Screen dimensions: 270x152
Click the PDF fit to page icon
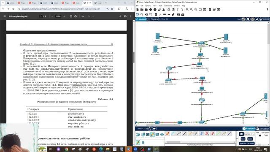click(71, 16)
